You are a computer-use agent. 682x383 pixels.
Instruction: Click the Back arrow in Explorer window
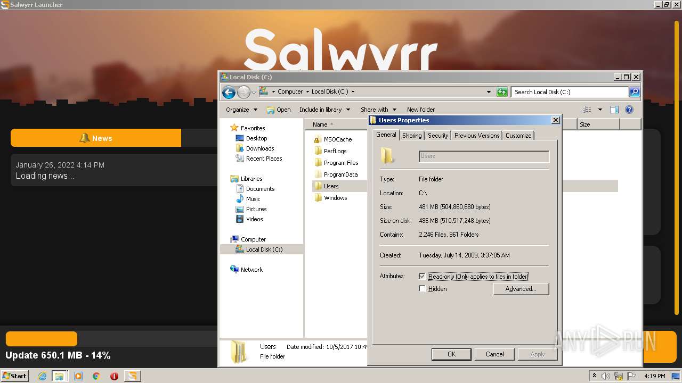(x=229, y=93)
